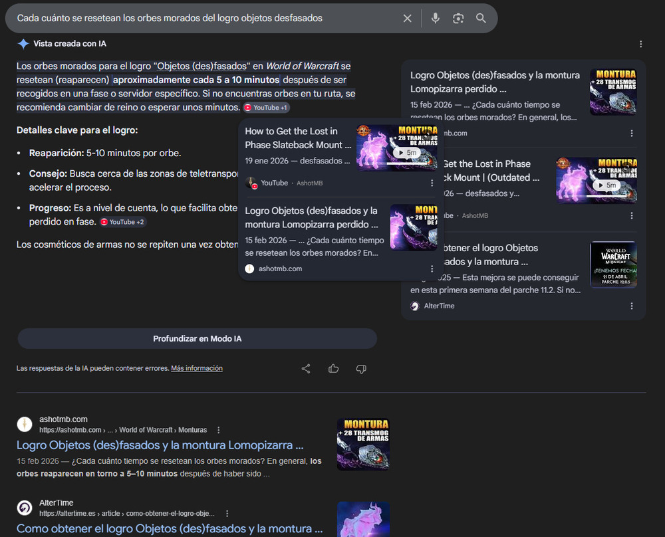Open result Como obtener el logro Objetos (des)fasados

pos(170,528)
